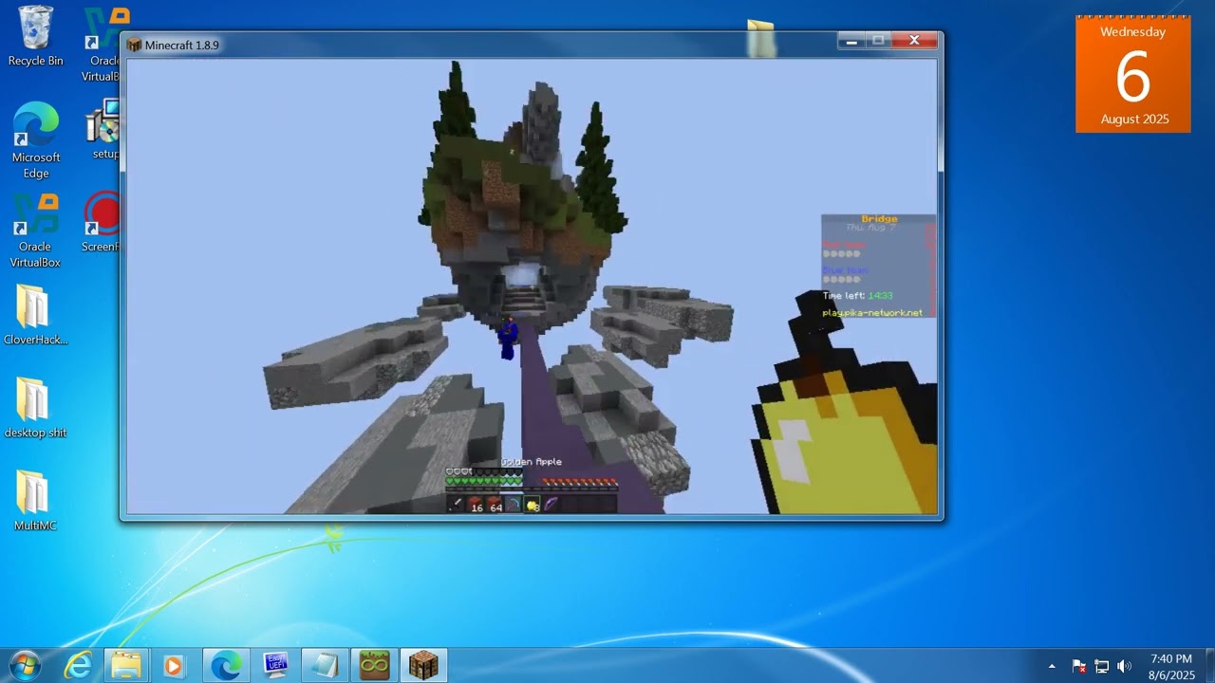Open the EasyUEFI taskbar icon
Screen dimensions: 1215x683
pyautogui.click(x=275, y=666)
